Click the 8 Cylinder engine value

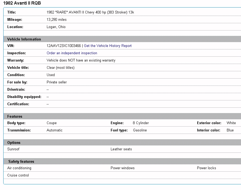[x=141, y=123]
